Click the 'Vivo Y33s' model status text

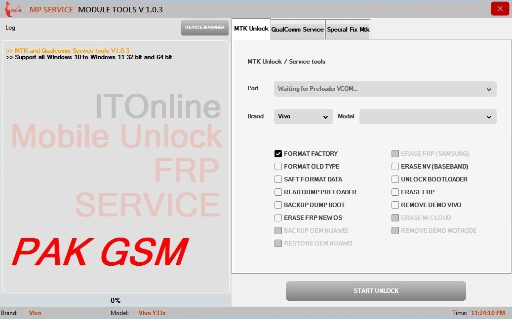152,313
